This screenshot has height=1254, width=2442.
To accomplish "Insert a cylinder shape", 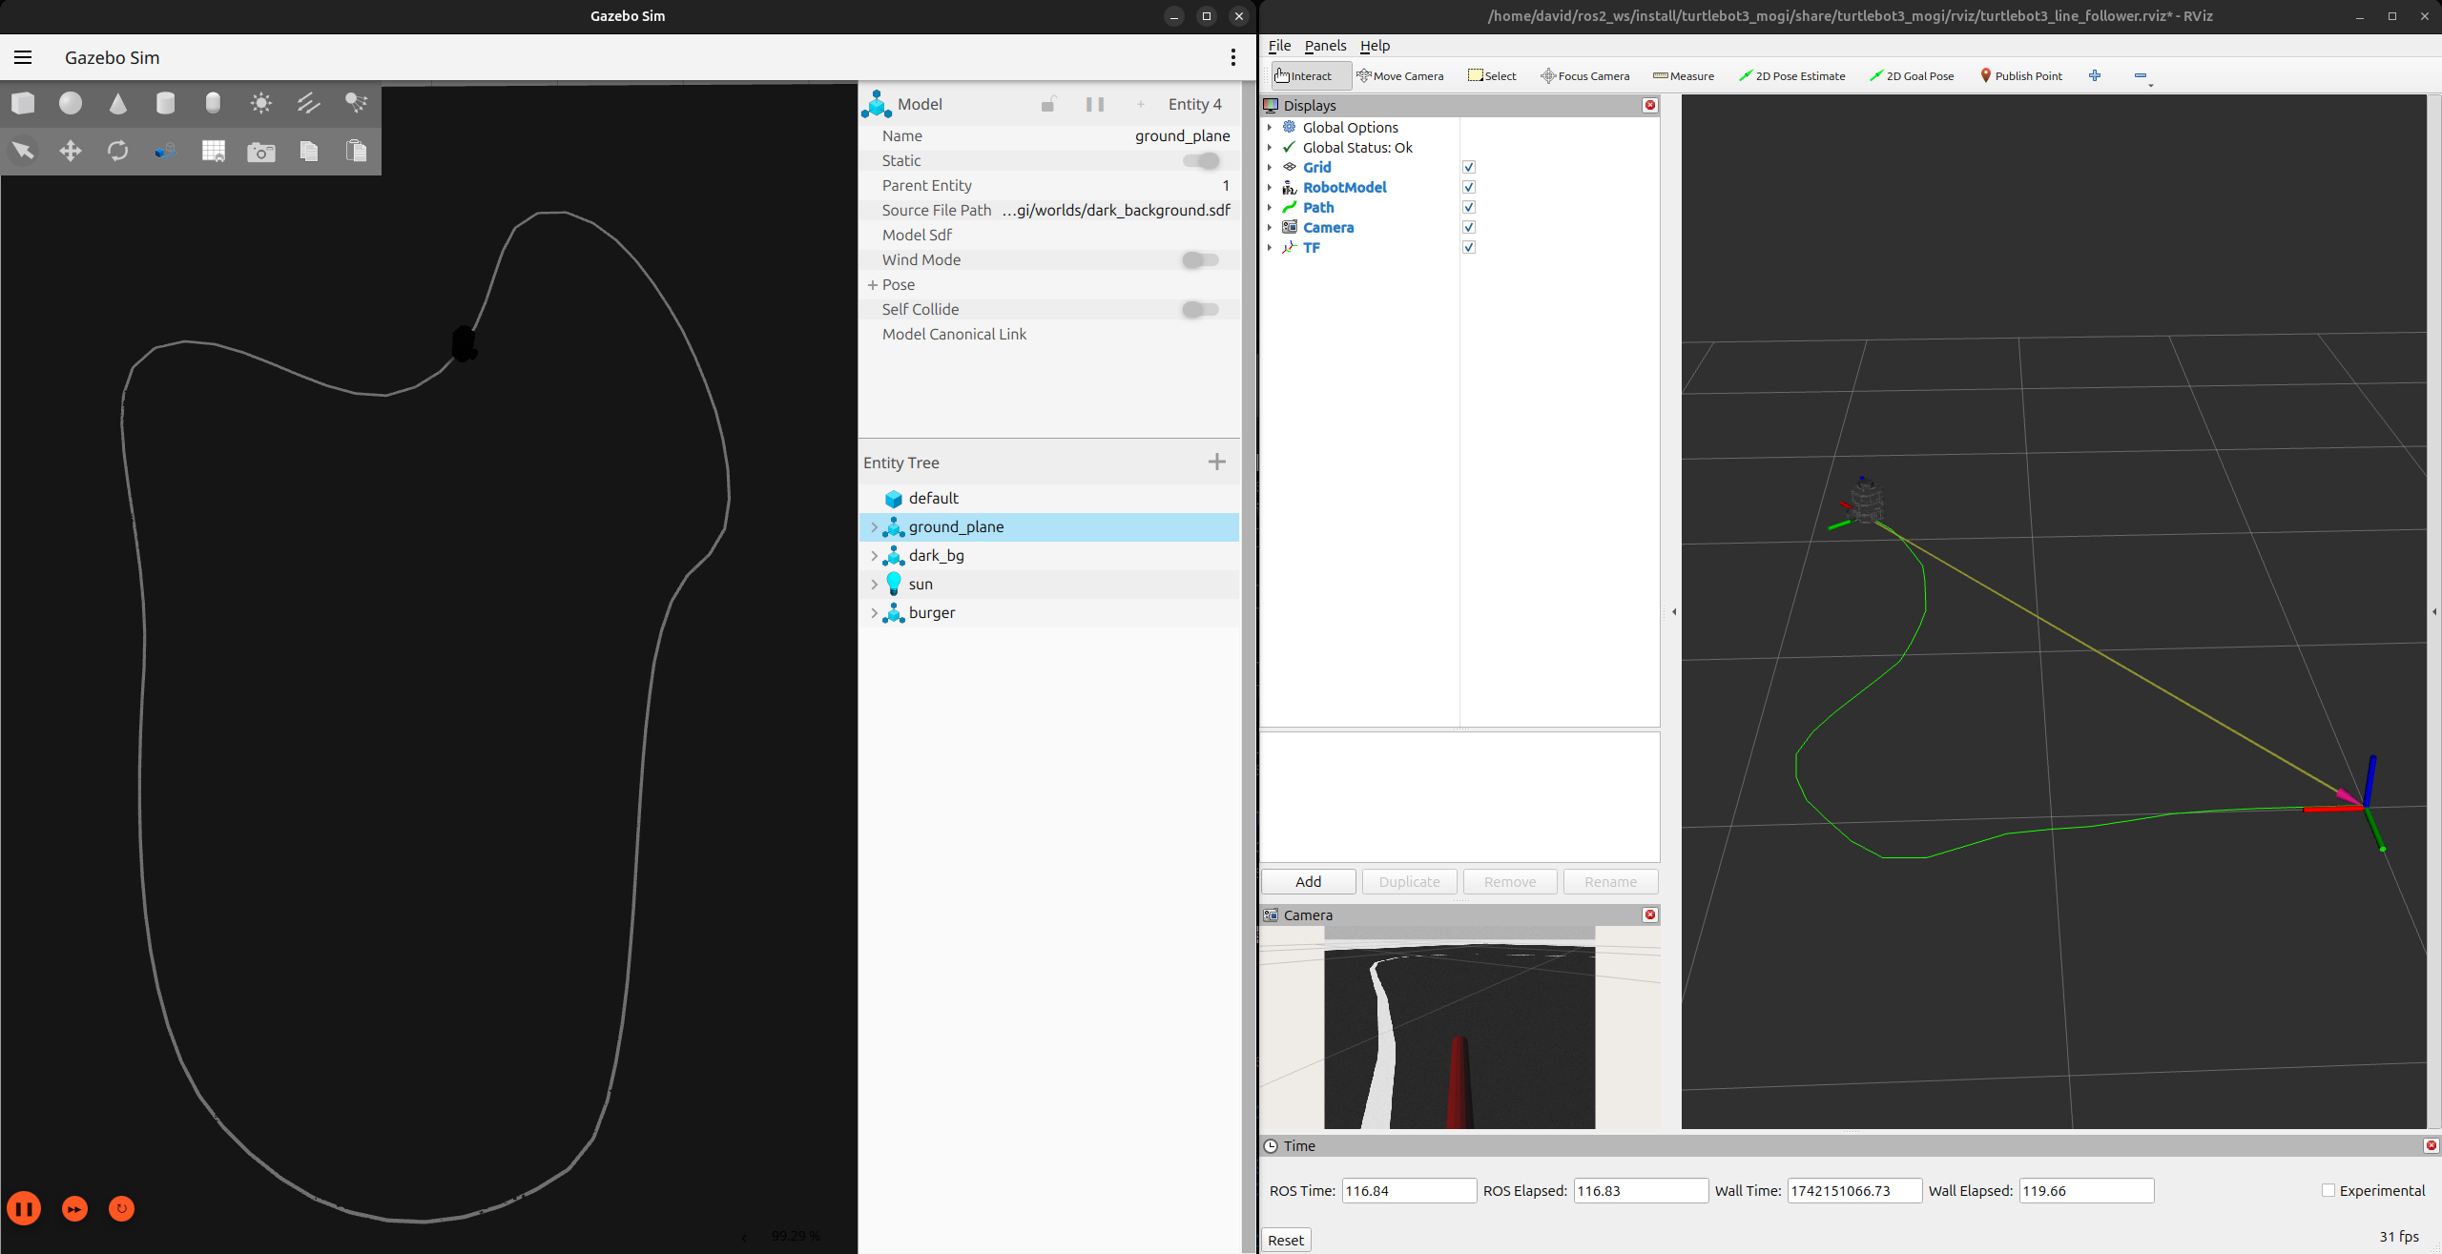I will [x=165, y=103].
